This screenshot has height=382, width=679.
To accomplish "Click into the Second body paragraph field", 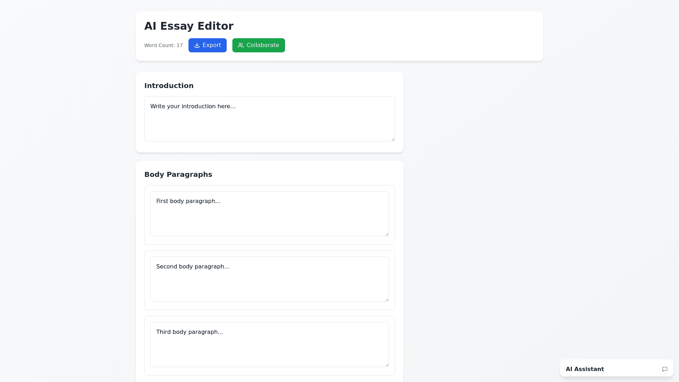I will (269, 283).
